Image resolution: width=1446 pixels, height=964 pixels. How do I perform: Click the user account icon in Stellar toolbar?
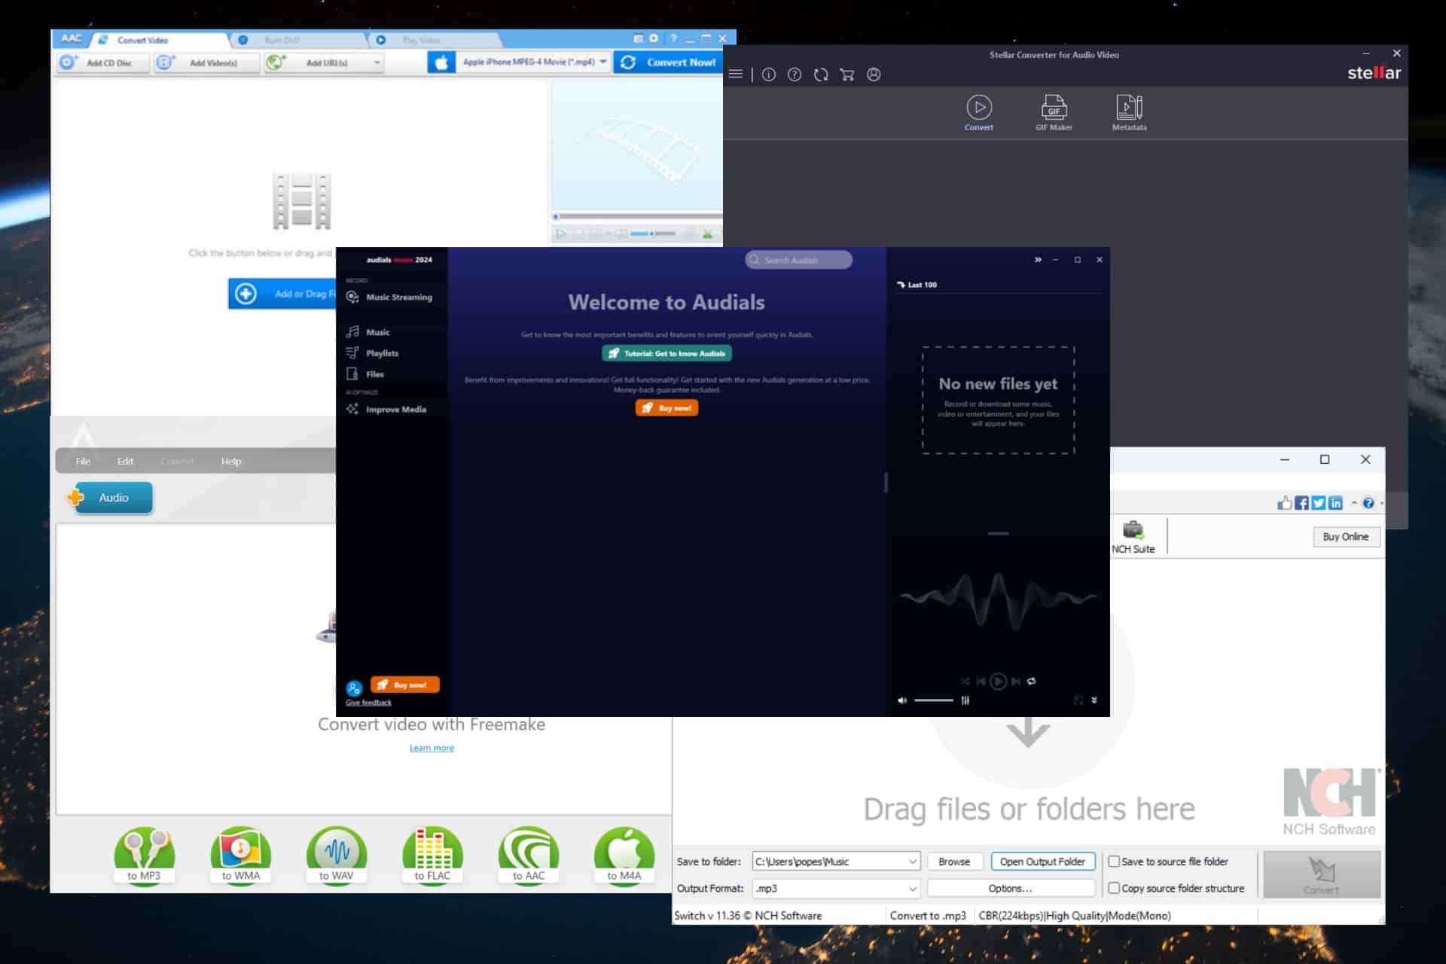pos(874,75)
